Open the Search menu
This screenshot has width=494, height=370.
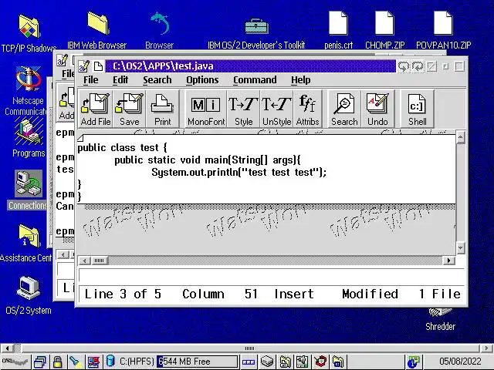pos(157,80)
